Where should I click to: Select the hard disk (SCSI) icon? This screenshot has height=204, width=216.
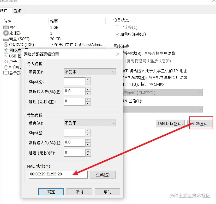point(6,39)
